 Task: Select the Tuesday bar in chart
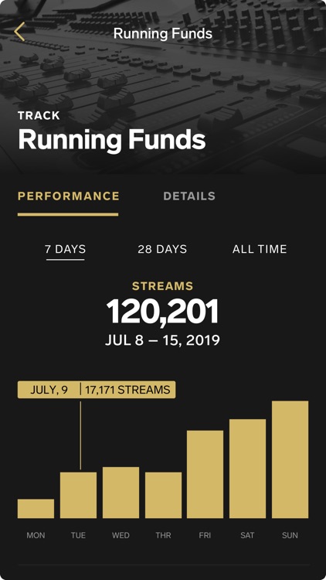coord(78,495)
